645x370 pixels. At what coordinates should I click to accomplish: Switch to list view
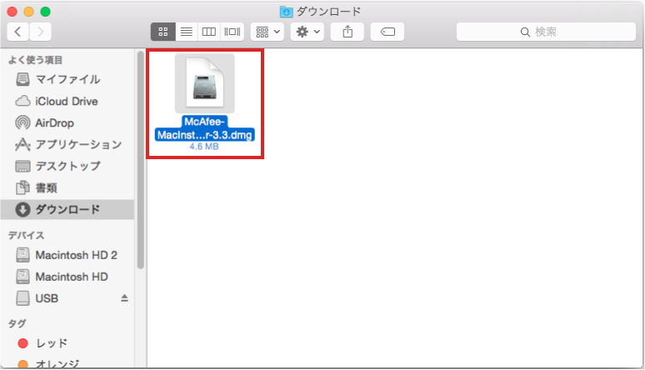[x=187, y=32]
